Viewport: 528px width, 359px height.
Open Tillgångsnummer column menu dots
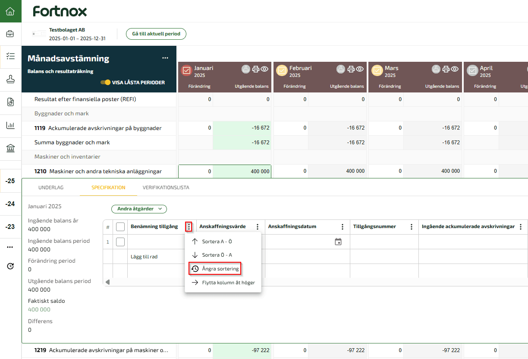click(x=411, y=226)
